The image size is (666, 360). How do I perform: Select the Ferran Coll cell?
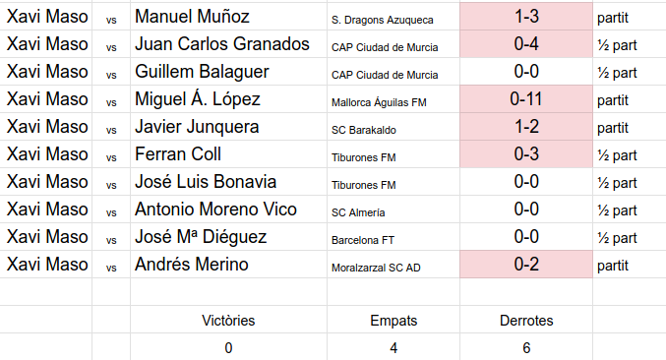(228, 154)
